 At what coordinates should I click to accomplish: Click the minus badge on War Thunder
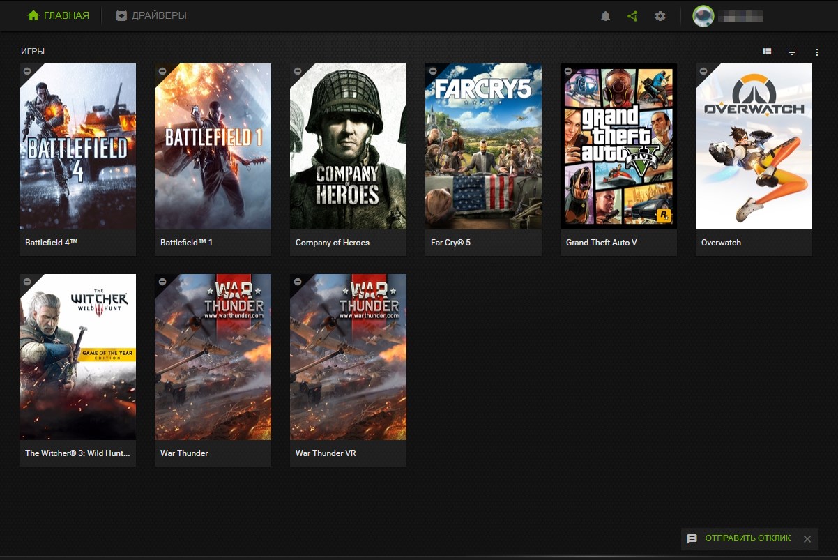pyautogui.click(x=162, y=281)
